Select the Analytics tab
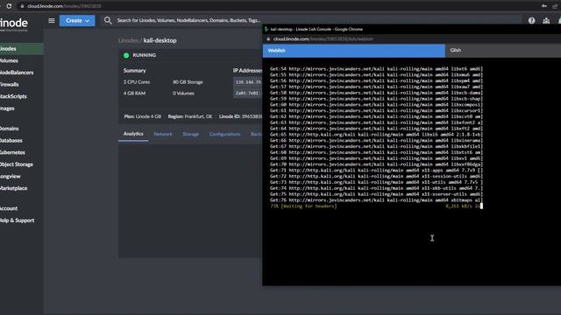Screen dimensions: 561x315 [x=133, y=134]
